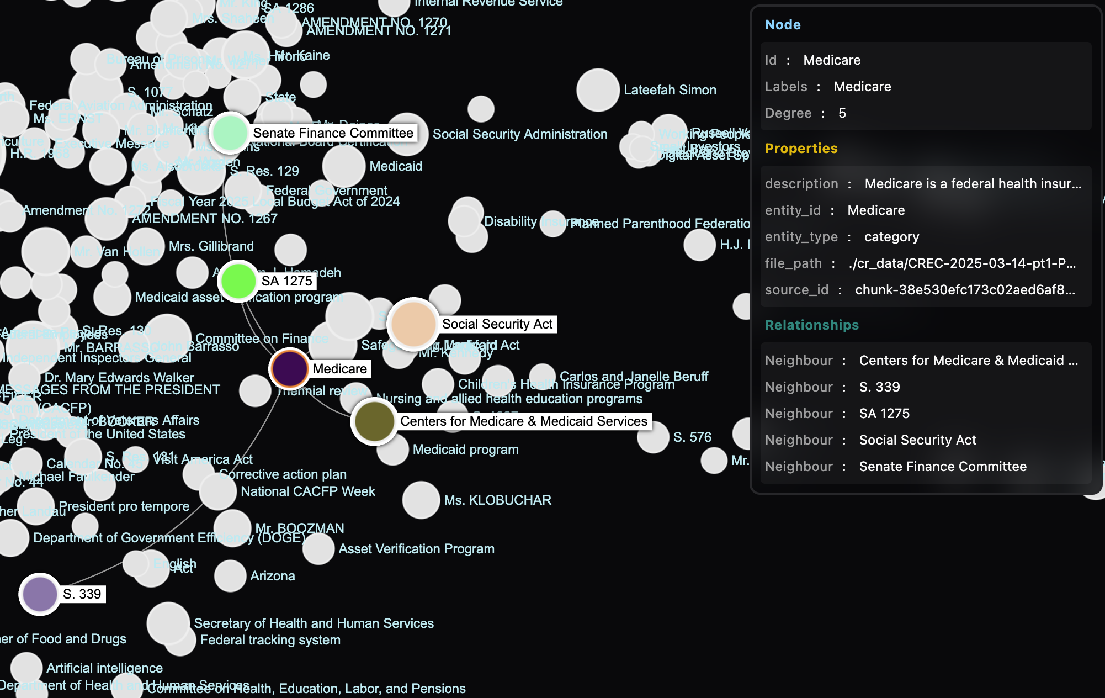The image size is (1105, 698).
Task: Click the S. 576 node circle
Action: click(654, 437)
